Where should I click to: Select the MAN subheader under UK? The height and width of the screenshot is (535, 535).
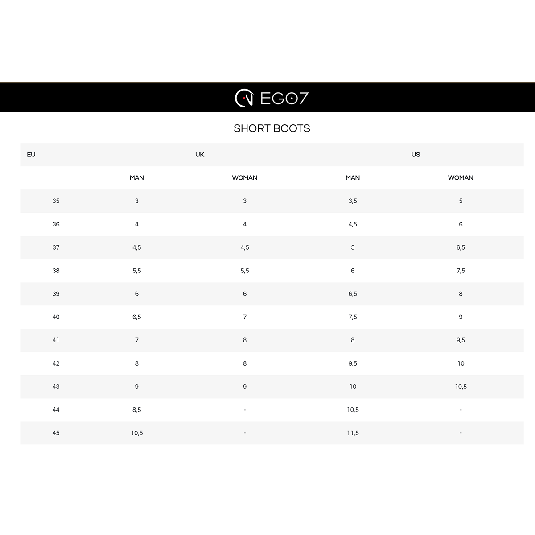137,178
